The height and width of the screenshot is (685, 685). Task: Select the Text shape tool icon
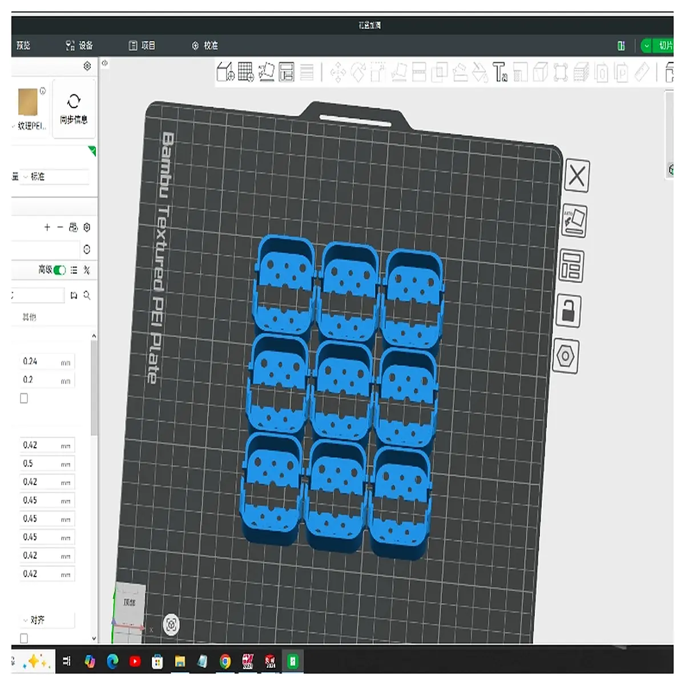tap(501, 72)
